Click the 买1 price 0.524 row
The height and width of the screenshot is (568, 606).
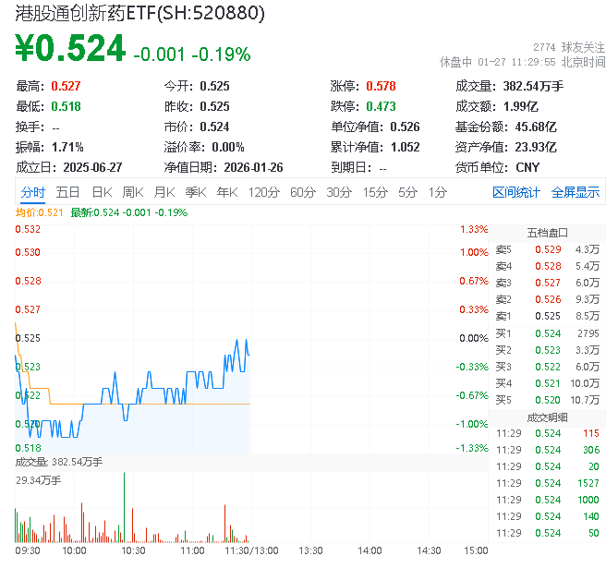pyautogui.click(x=547, y=332)
